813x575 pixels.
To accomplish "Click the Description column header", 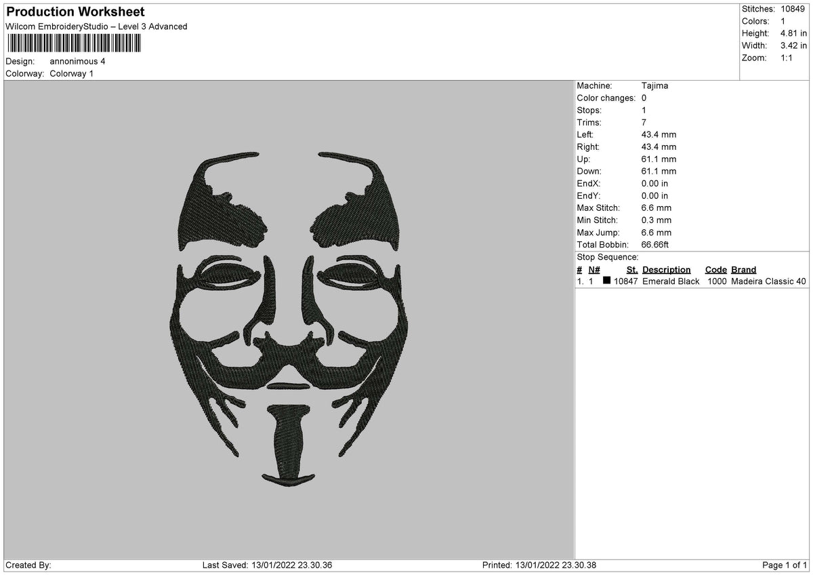I will click(667, 269).
